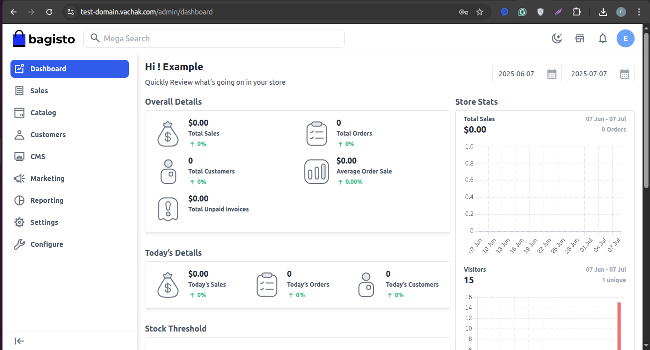Click the red Visitors bar in chart
This screenshot has height=350, width=650.
pyautogui.click(x=619, y=326)
